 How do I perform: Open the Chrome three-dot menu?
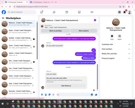(x=133, y=6)
